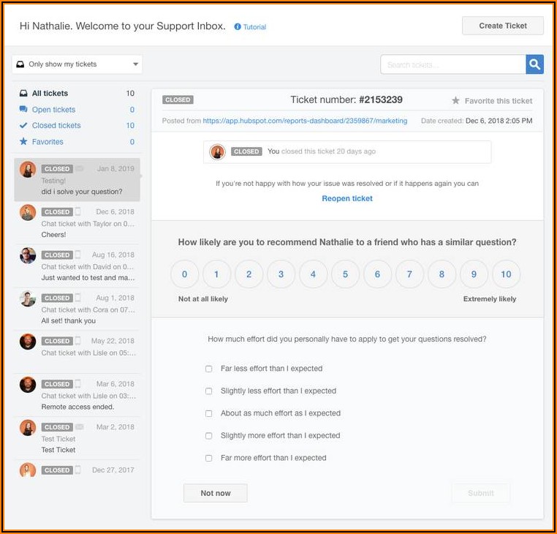This screenshot has height=534, width=557.
Task: Select rating 0 on the recommendation scale
Action: point(184,274)
